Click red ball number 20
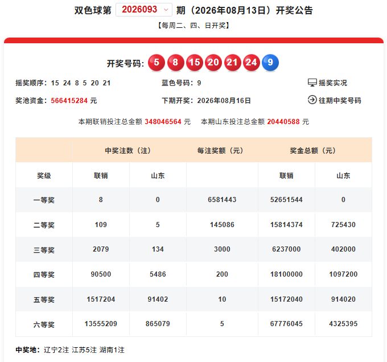Image resolution: width=387 pixels, height=362 pixels. coord(213,63)
